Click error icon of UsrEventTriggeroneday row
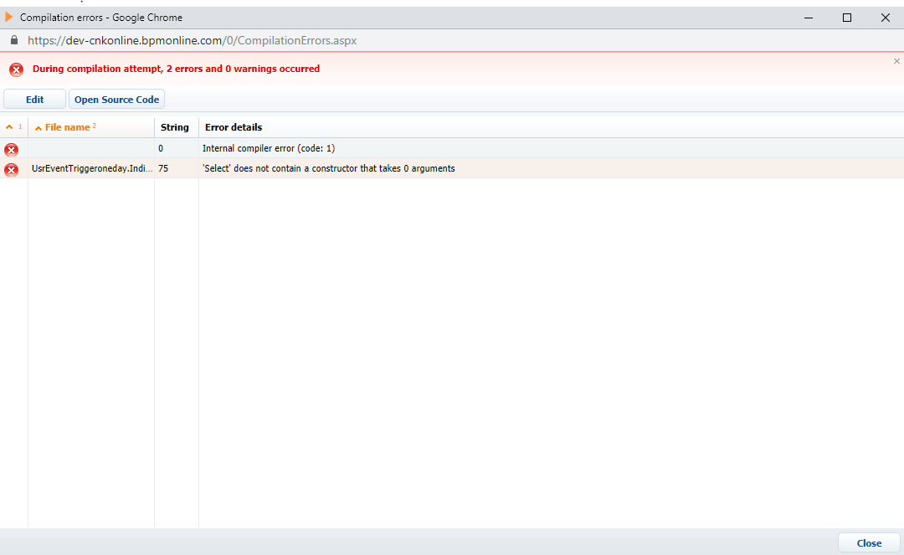904x555 pixels. click(x=11, y=170)
